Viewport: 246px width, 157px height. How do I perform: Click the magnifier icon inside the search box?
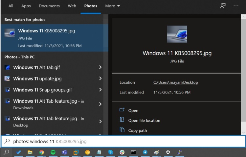[x=7, y=141]
